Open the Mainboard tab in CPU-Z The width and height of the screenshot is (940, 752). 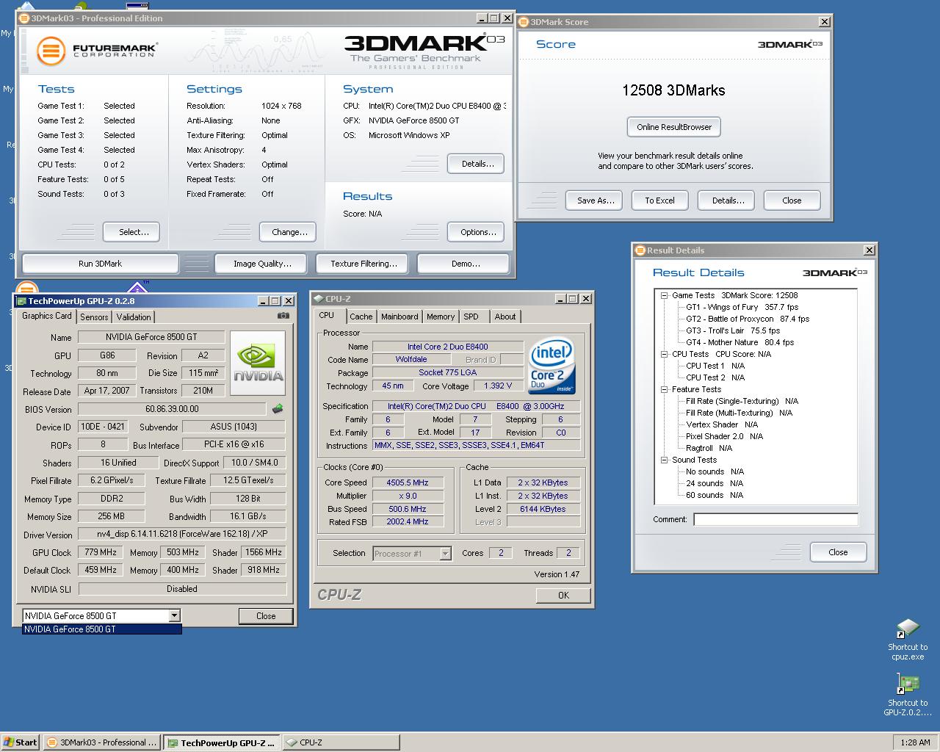tap(399, 317)
